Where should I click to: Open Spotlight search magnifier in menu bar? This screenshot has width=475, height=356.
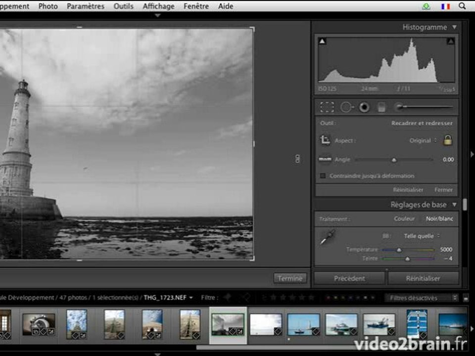coord(462,6)
